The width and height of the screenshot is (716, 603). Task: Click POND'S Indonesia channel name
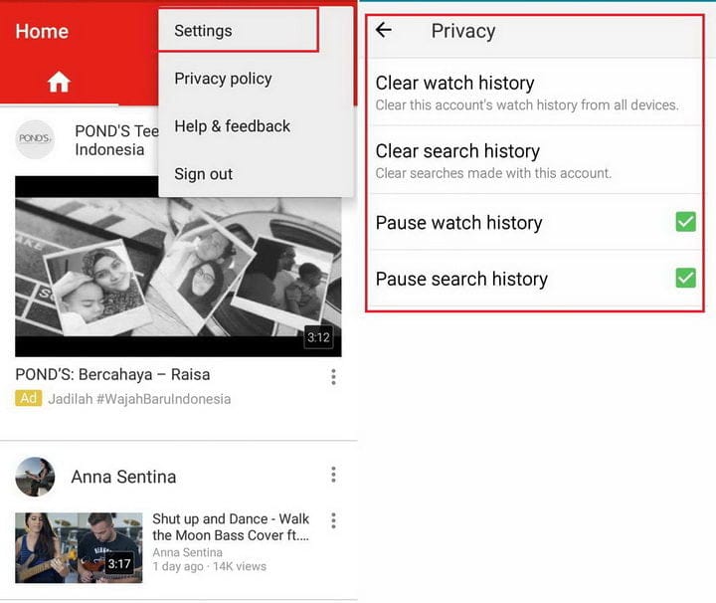click(x=116, y=140)
